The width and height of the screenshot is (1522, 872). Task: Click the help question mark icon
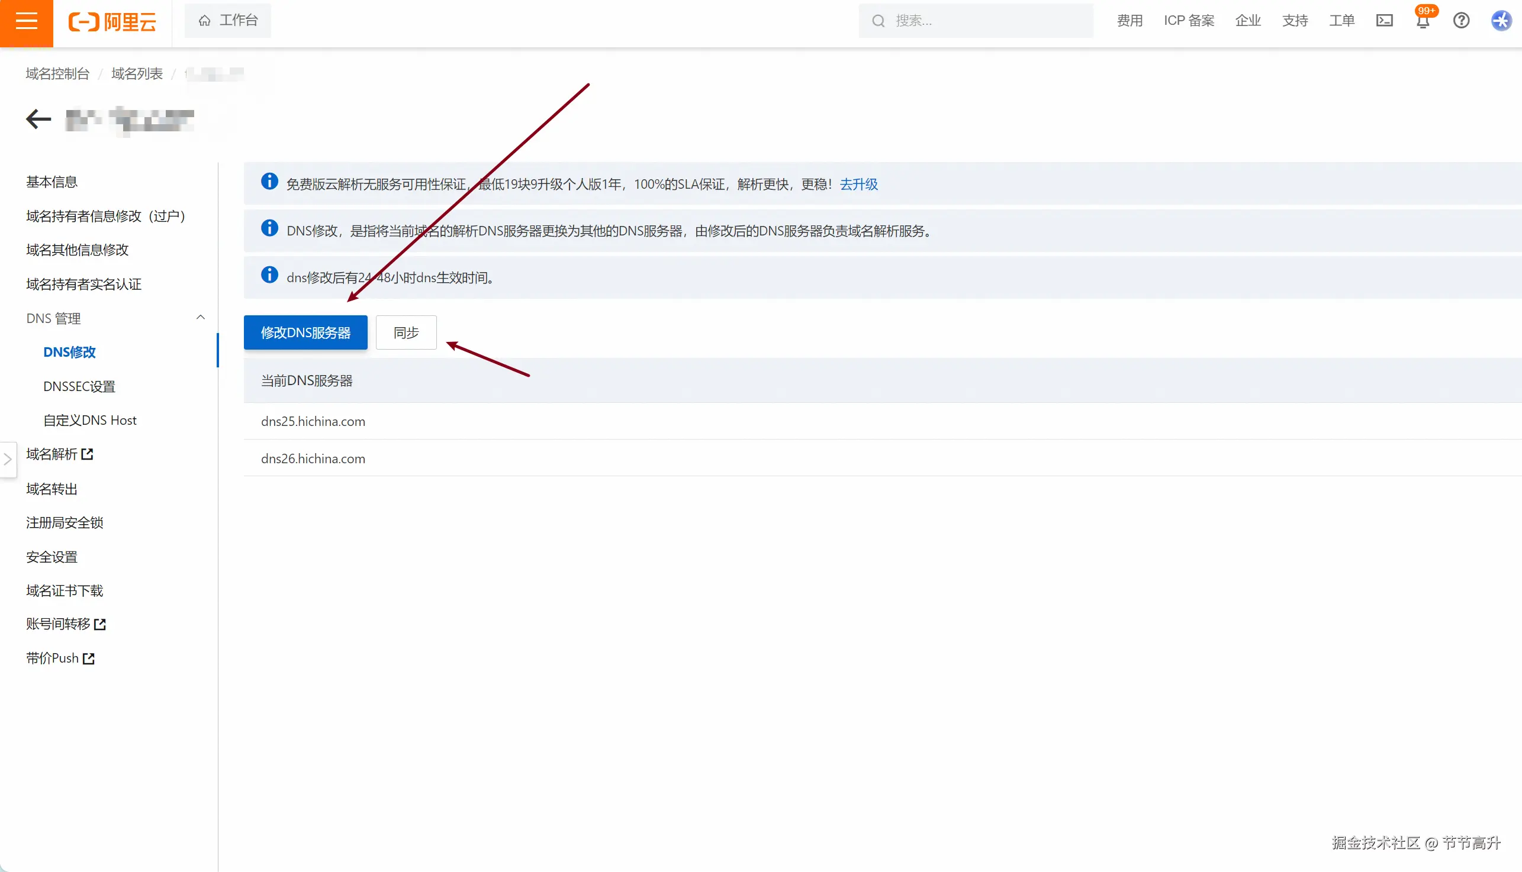1461,20
